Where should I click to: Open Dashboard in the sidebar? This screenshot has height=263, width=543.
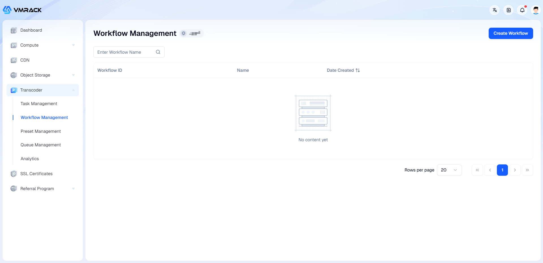coord(42,30)
